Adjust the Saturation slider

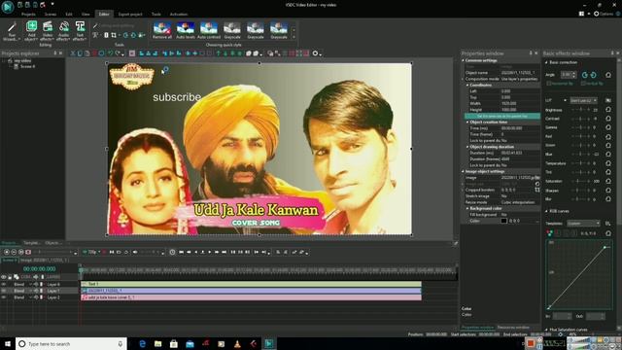(x=581, y=181)
